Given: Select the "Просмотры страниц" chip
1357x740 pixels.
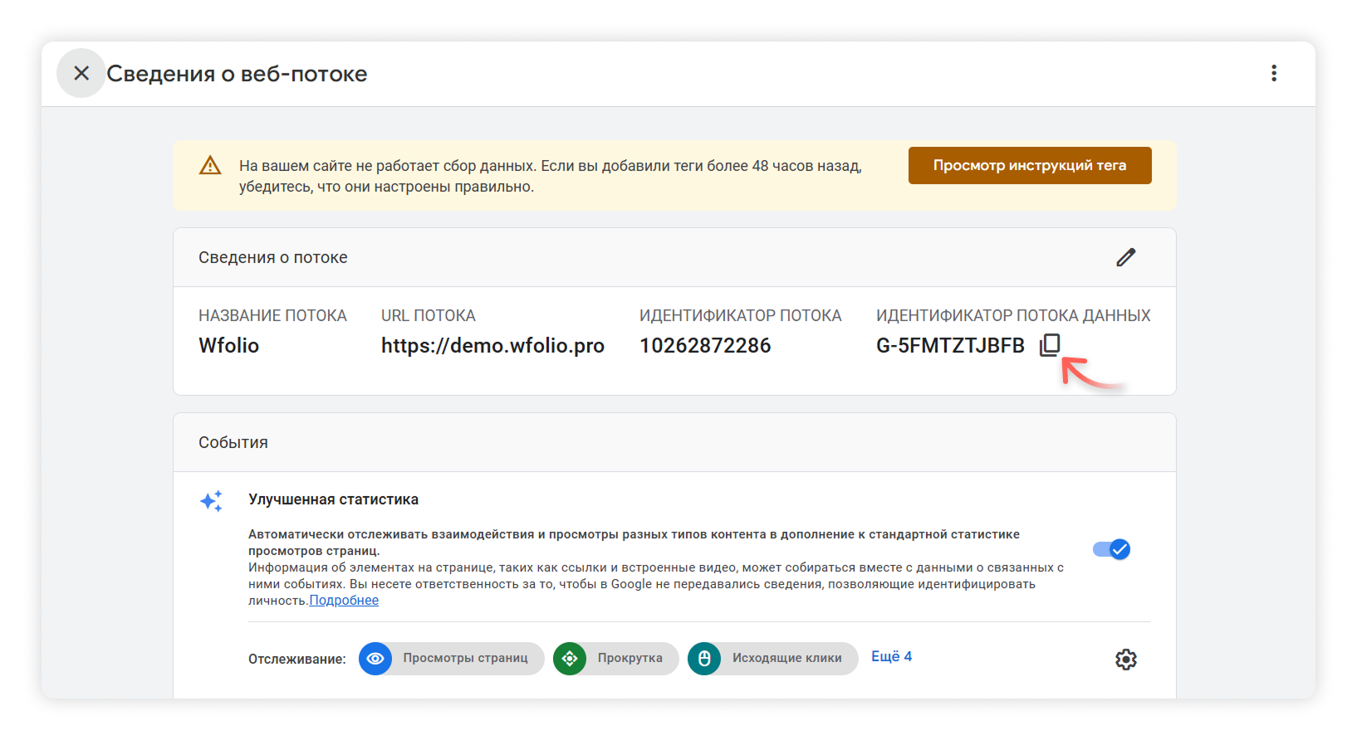Looking at the screenshot, I should (465, 659).
